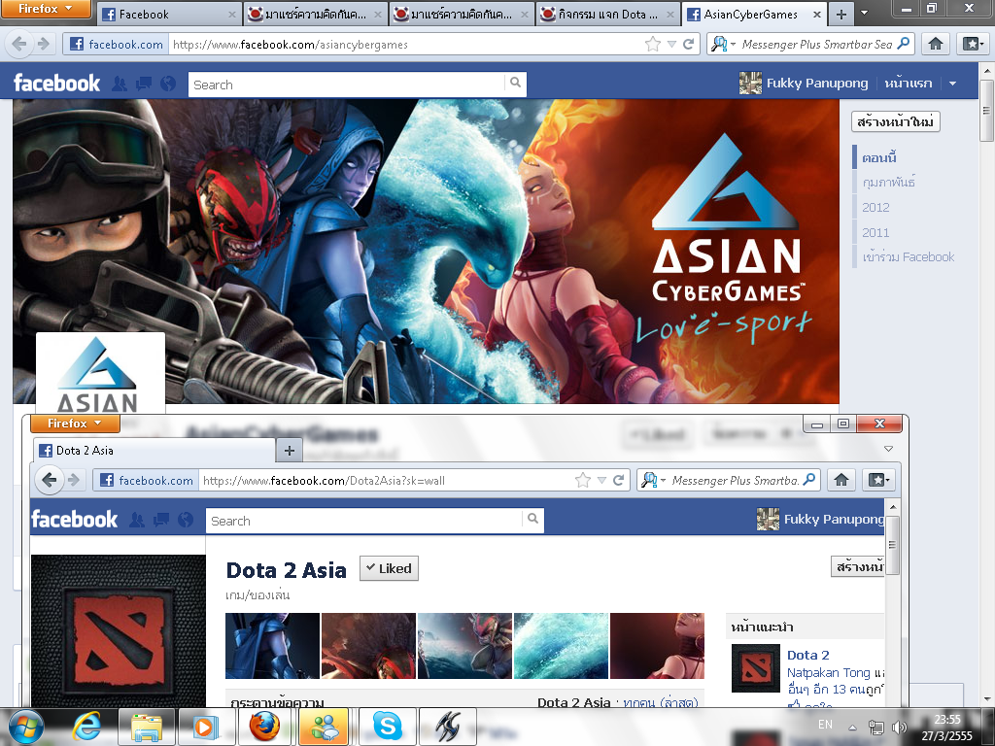Screen dimensions: 995x746
Task: Expand URL history dropdown in Dota 2 Asia window
Action: (601, 480)
